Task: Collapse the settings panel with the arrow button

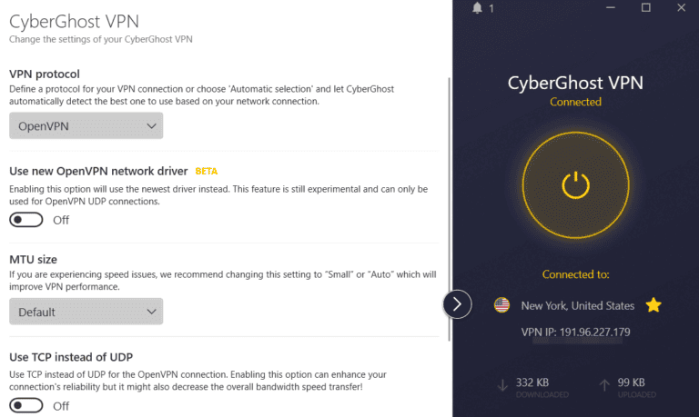Action: [x=457, y=303]
